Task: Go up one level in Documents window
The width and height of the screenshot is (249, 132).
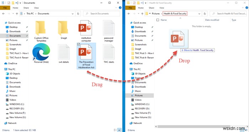Action: click(17, 13)
